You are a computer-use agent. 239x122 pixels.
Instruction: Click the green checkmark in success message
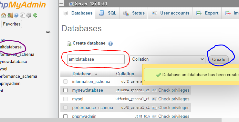(159, 75)
